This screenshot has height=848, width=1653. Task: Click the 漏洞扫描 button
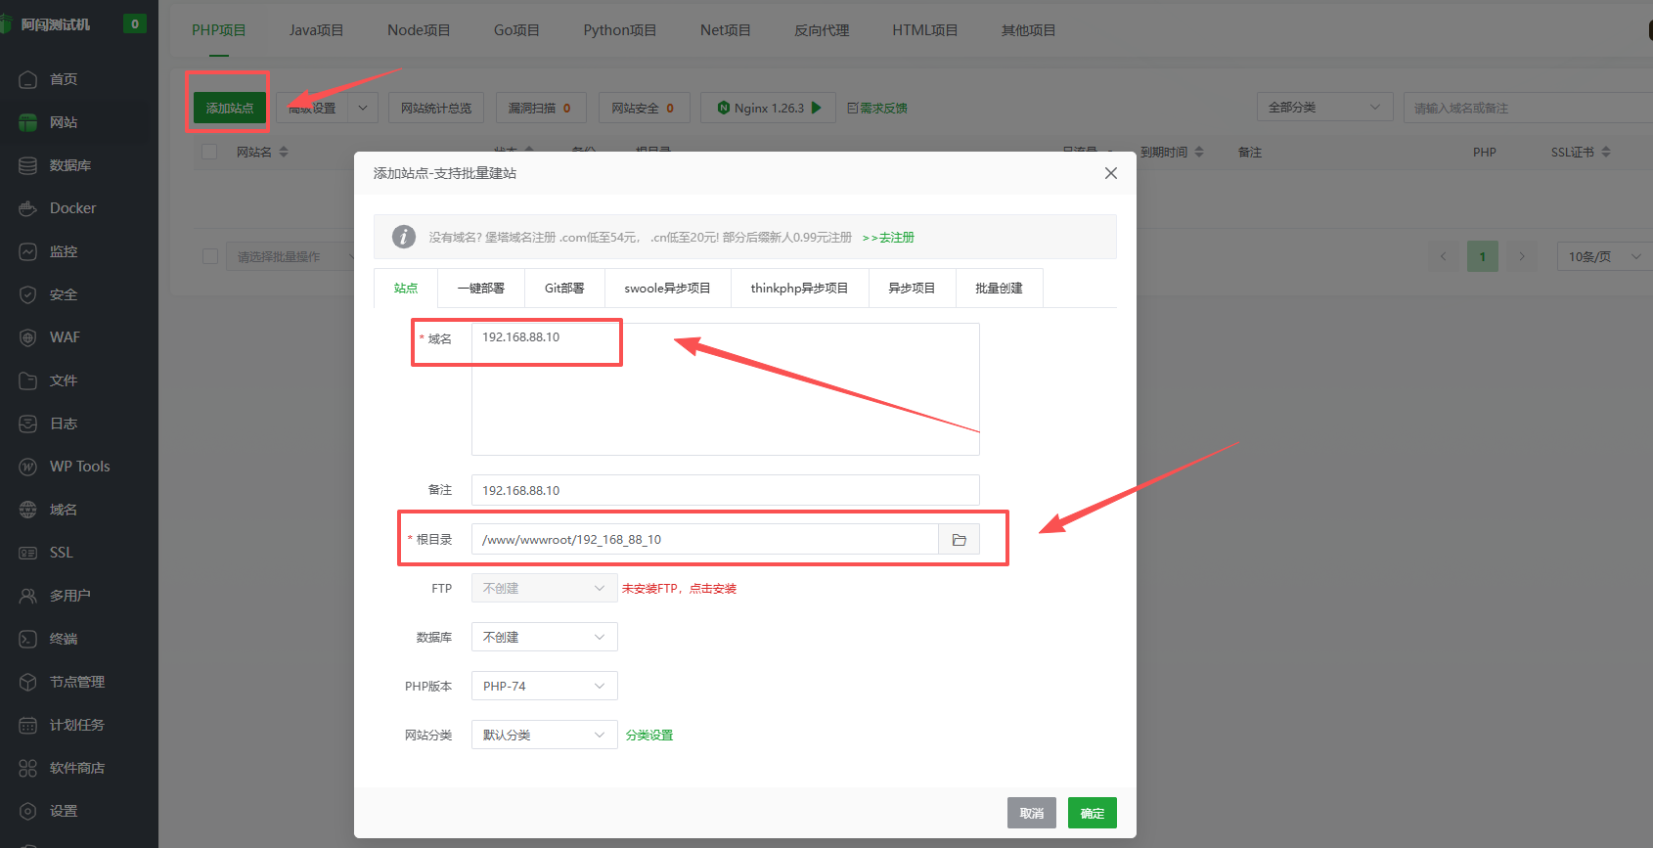(540, 108)
